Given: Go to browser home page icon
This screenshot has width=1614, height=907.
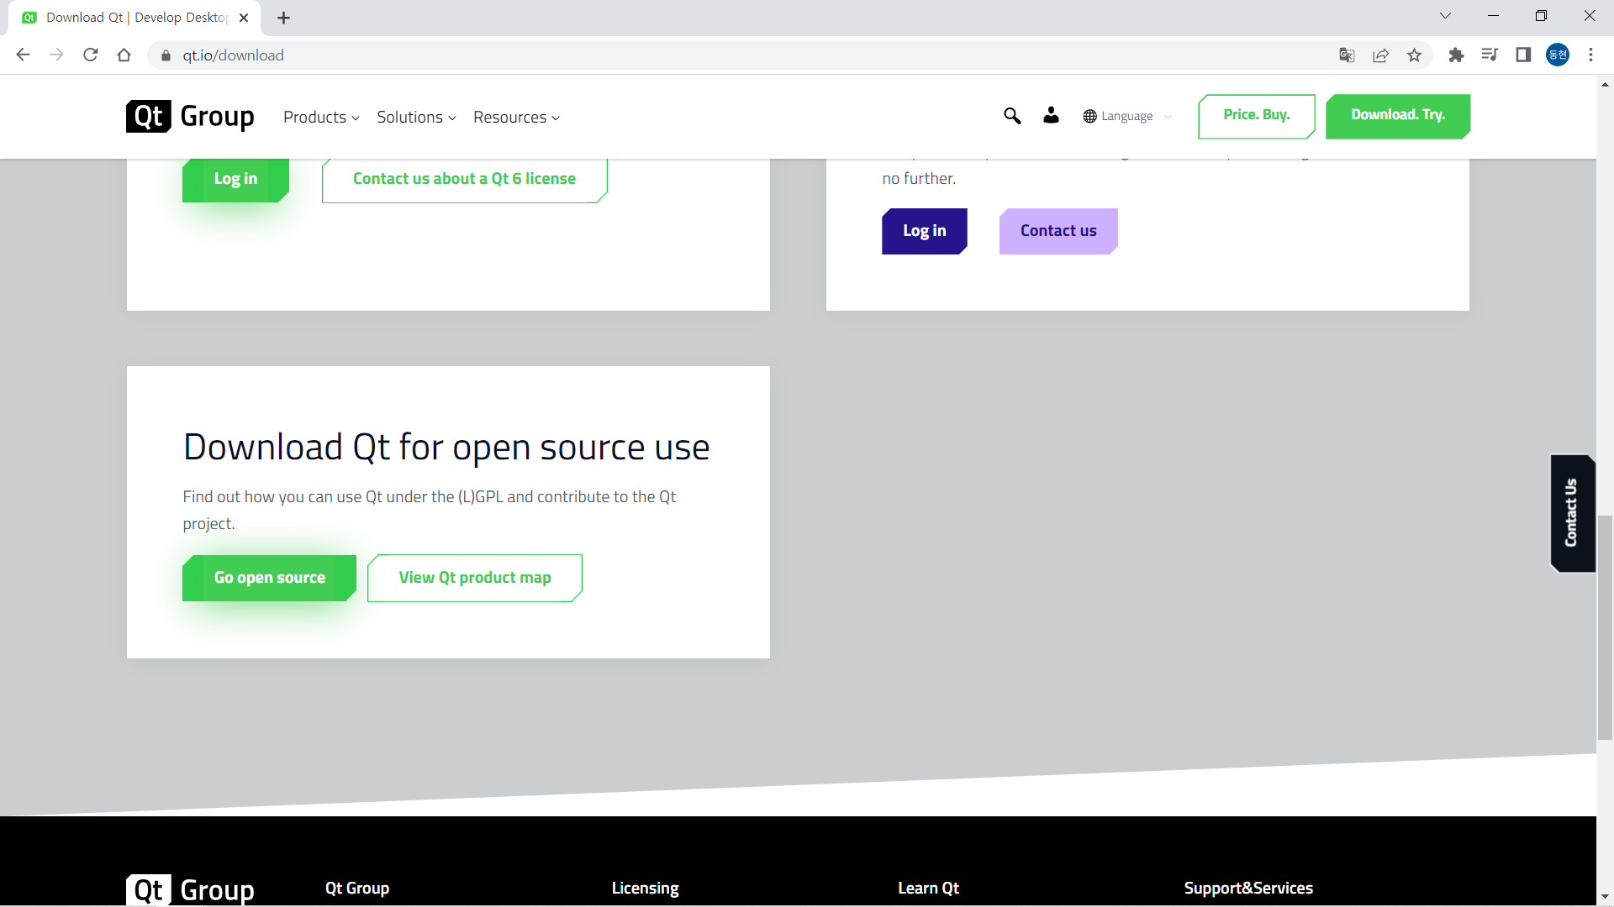Looking at the screenshot, I should 124,55.
